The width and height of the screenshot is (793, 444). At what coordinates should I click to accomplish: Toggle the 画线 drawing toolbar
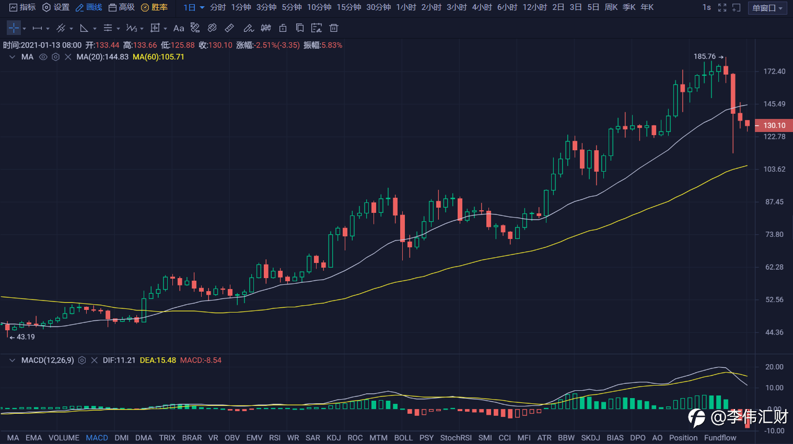[x=89, y=7]
